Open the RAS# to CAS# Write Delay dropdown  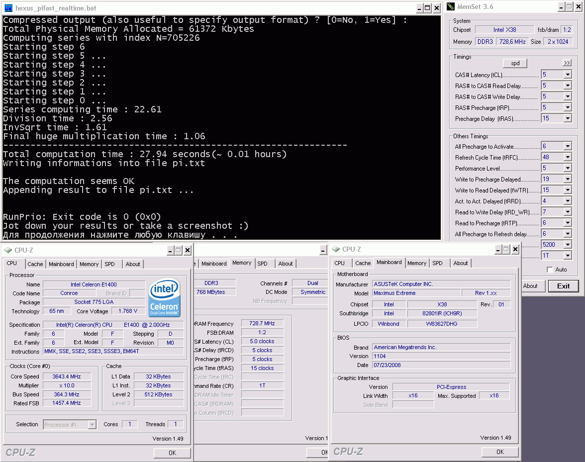(568, 96)
